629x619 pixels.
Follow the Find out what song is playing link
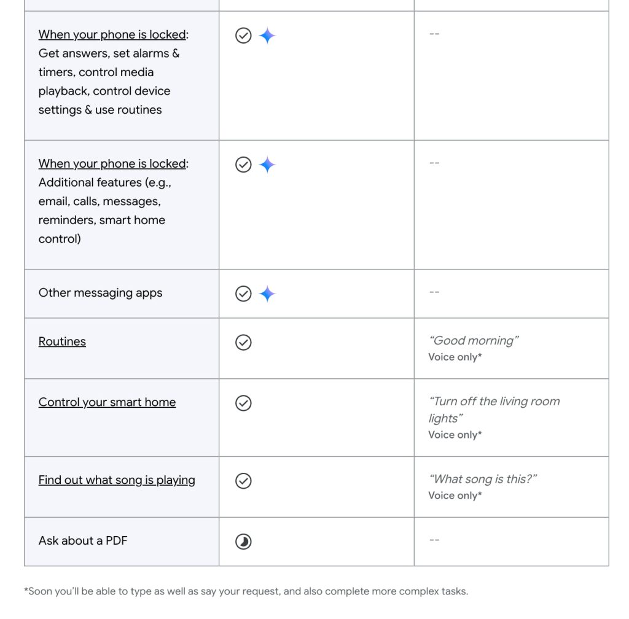[117, 480]
